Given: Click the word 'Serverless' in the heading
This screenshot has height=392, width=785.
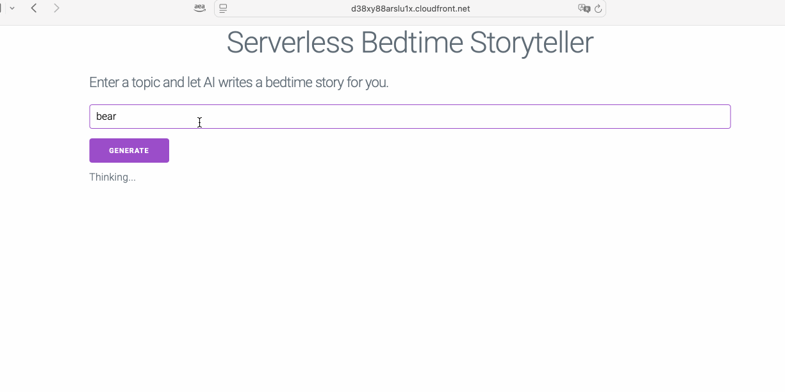Looking at the screenshot, I should [290, 42].
